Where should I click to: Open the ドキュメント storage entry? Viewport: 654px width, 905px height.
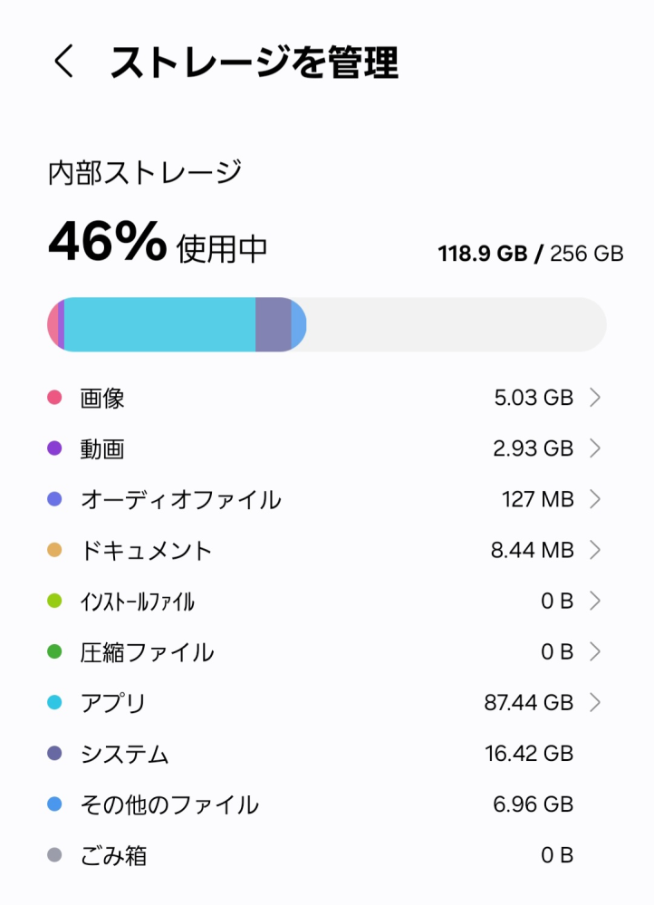(x=146, y=550)
